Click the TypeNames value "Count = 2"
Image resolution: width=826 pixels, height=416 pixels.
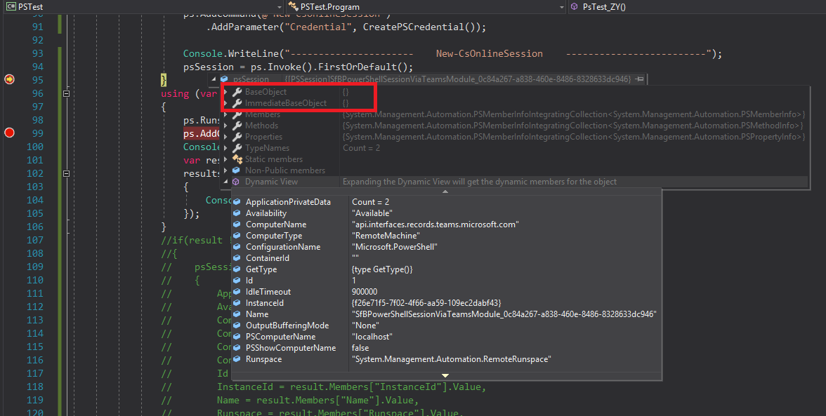coord(361,148)
